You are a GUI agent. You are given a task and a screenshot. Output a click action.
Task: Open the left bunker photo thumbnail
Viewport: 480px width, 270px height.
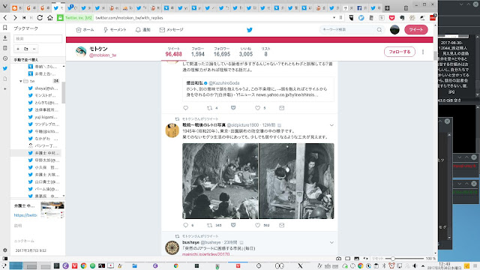pos(220,181)
